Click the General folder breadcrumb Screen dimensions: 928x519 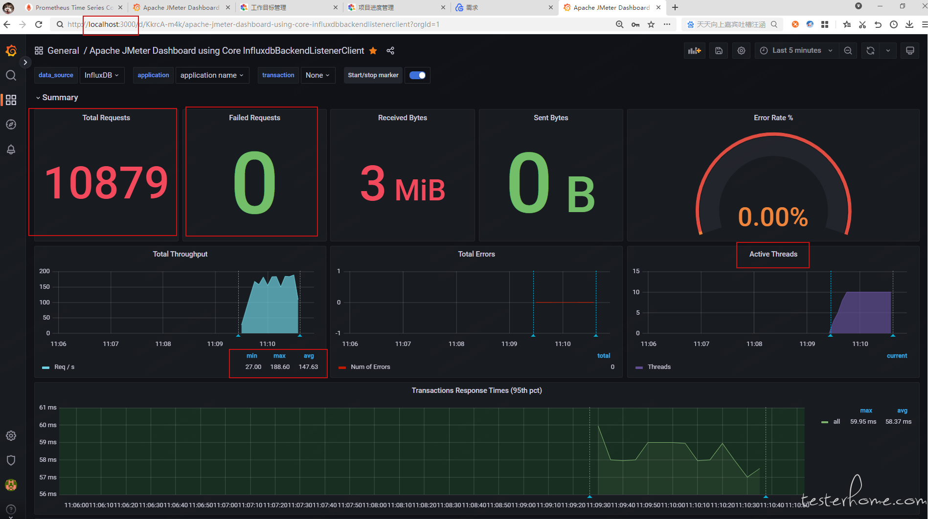(63, 51)
